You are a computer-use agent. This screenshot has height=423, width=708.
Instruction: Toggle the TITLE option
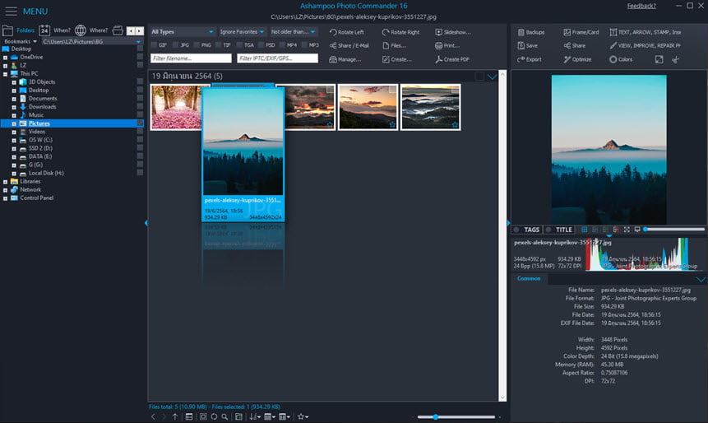click(559, 230)
